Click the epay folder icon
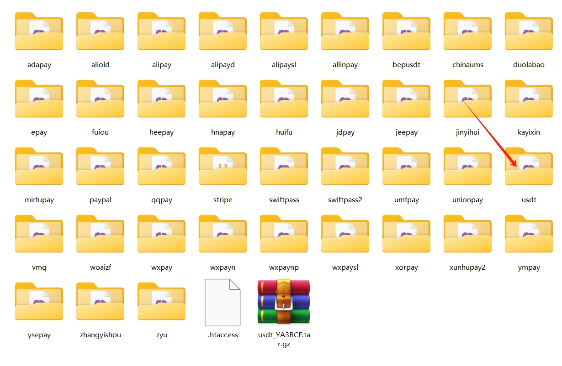This screenshot has width=562, height=366. click(39, 99)
